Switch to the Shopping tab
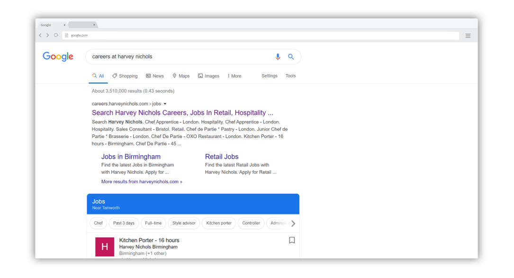The image size is (514, 278). [125, 76]
